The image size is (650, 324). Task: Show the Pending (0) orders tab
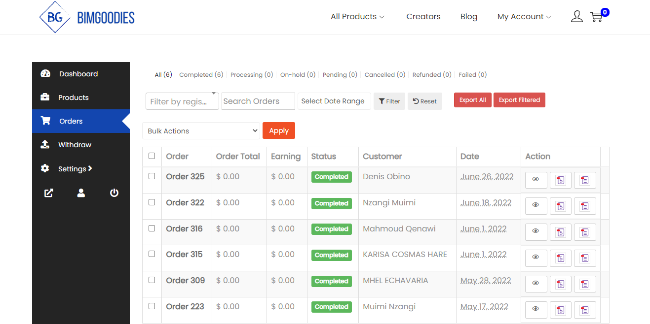click(340, 75)
